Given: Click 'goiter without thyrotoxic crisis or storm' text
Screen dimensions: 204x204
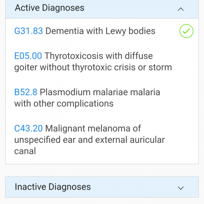Looking at the screenshot, I should click(93, 67).
